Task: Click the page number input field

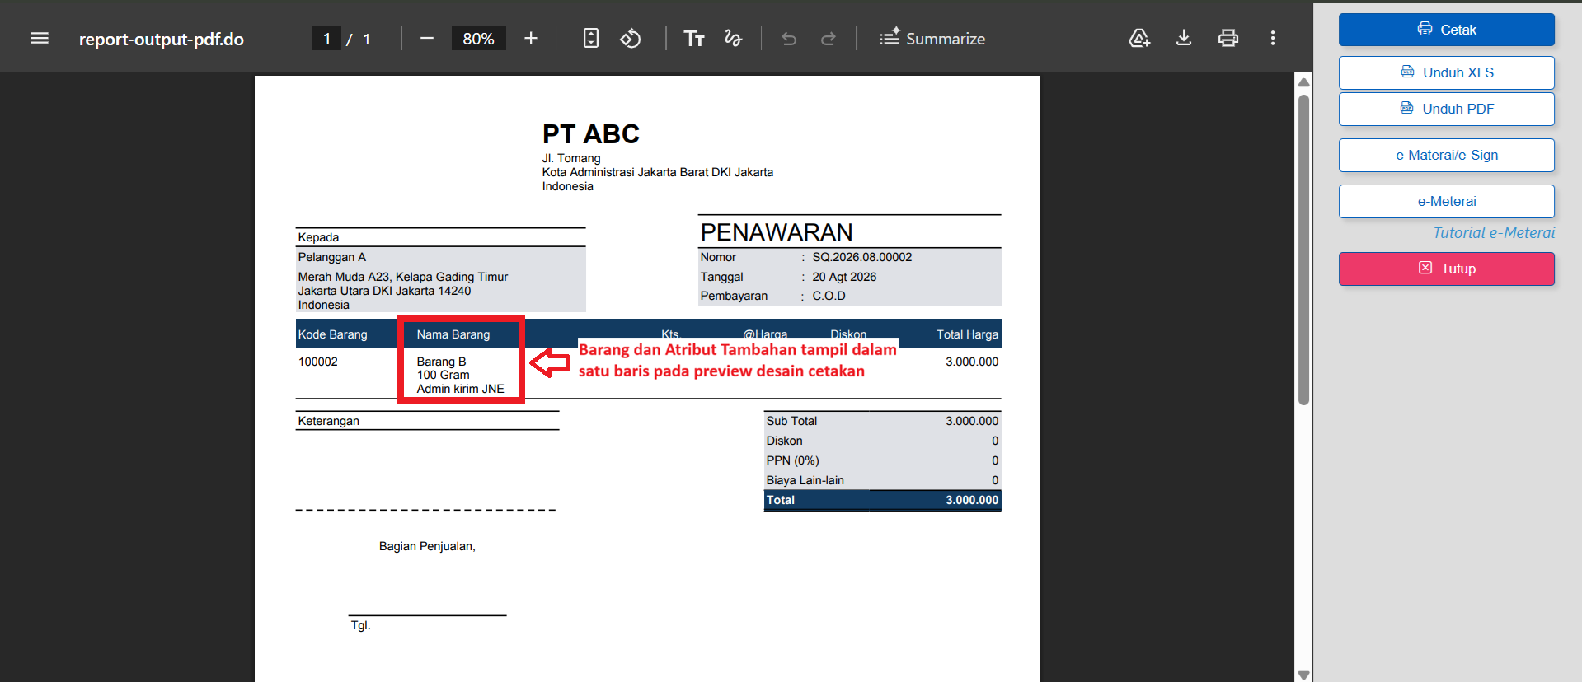Action: coord(326,39)
